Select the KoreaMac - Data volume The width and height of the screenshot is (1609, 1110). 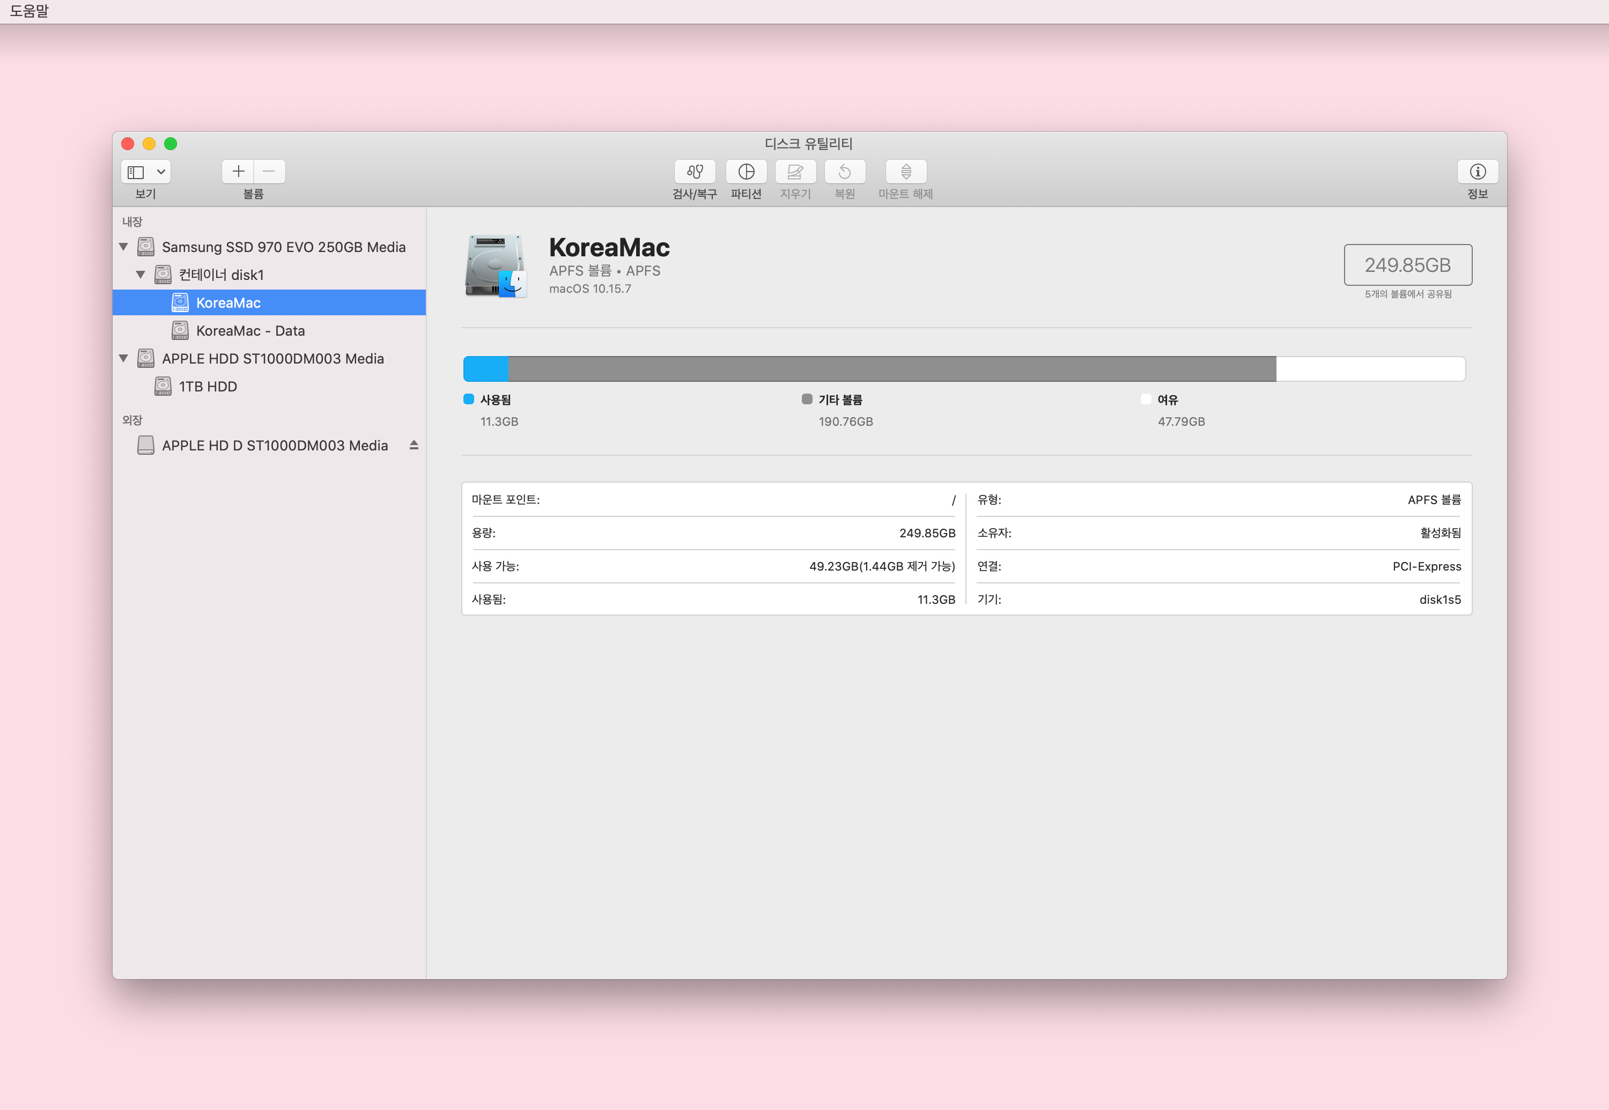[250, 331]
